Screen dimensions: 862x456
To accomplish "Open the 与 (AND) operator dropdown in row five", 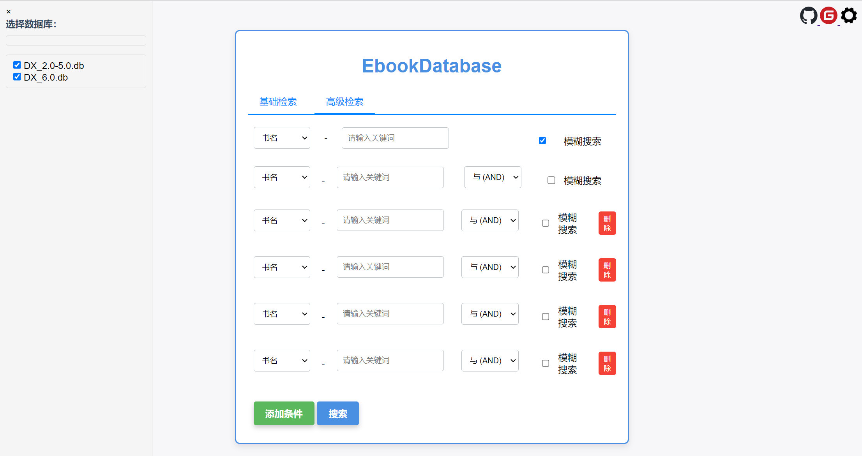I will 490,314.
